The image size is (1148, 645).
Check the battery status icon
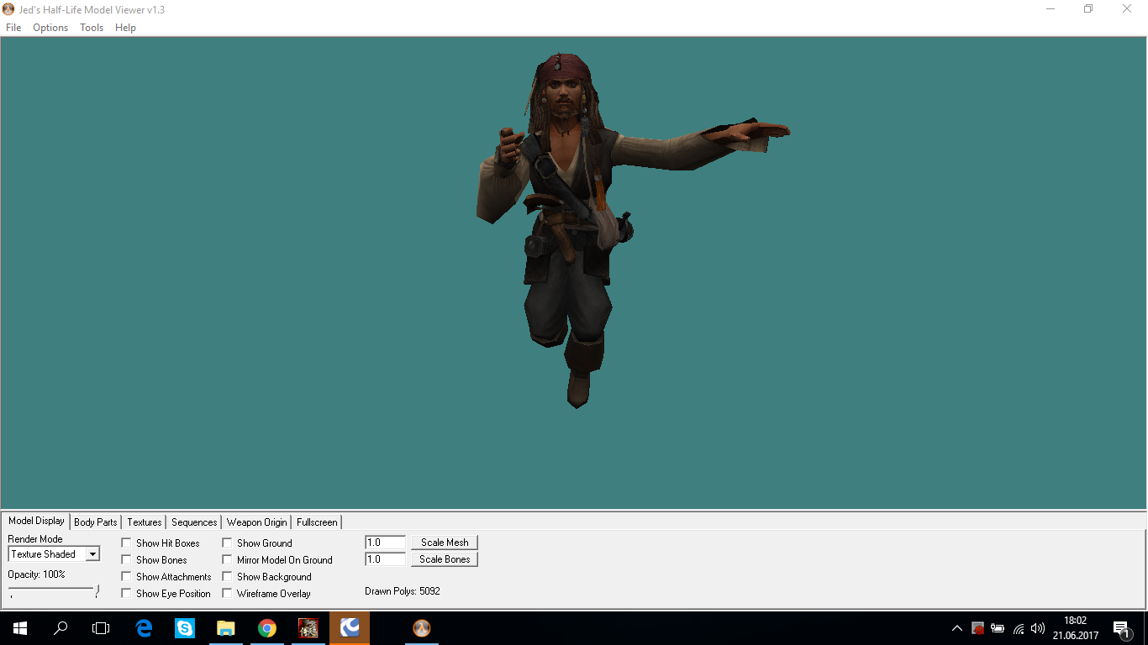coord(998,628)
